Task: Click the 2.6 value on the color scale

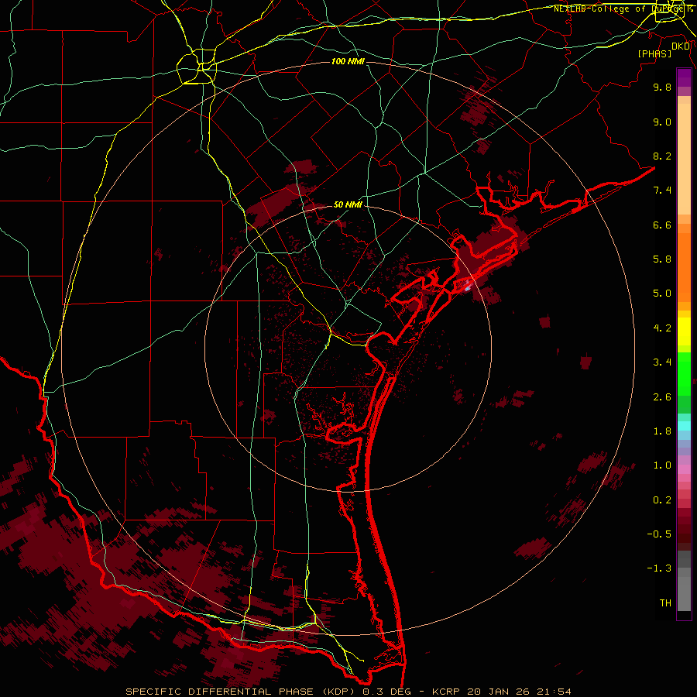Action: [x=662, y=397]
